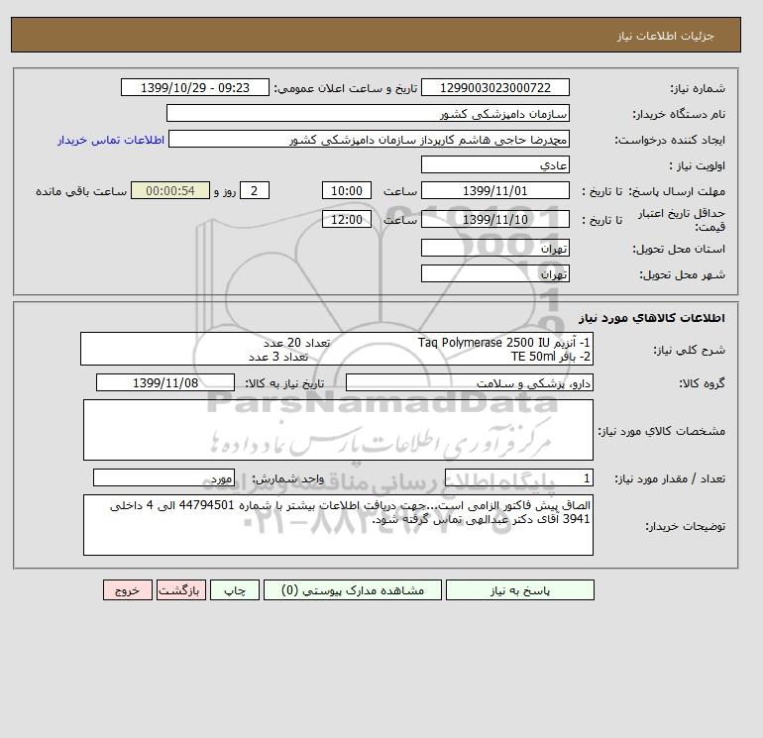
Task: Click the empty مشخصات کالای مورد نیاز box
Action: click(x=338, y=430)
